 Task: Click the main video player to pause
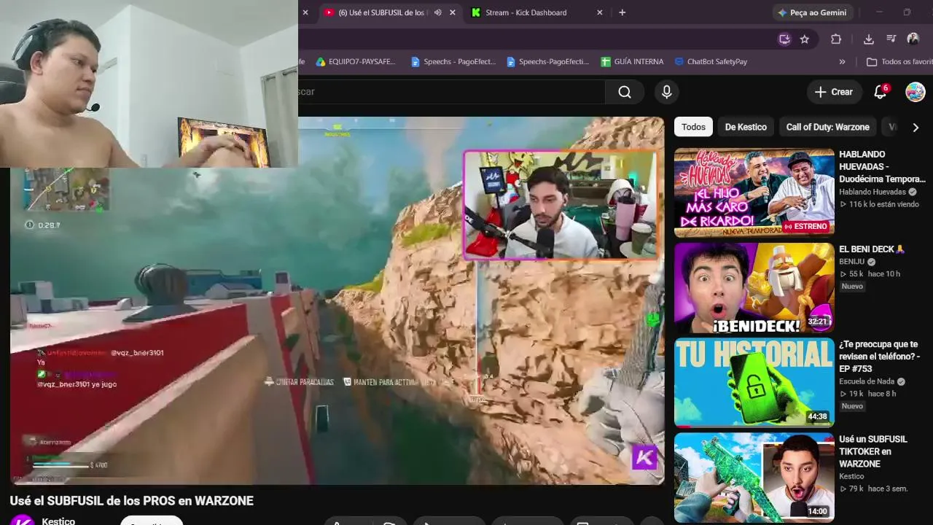337,300
